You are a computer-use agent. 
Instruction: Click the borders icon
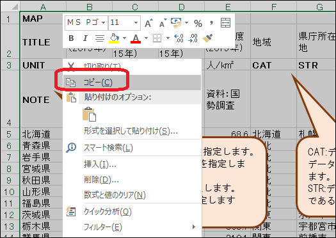click(x=157, y=38)
